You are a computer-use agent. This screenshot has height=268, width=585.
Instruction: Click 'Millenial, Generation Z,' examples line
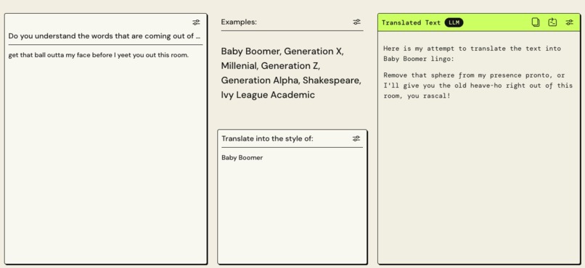pyautogui.click(x=271, y=66)
